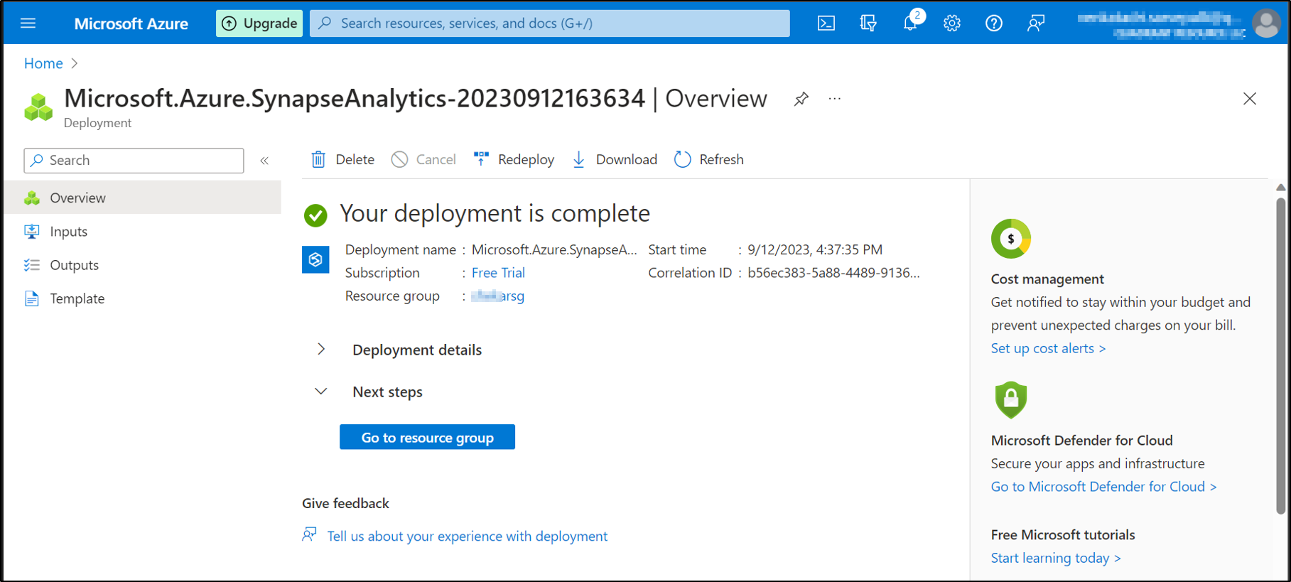
Task: Close the deployment blade with X
Action: (x=1250, y=99)
